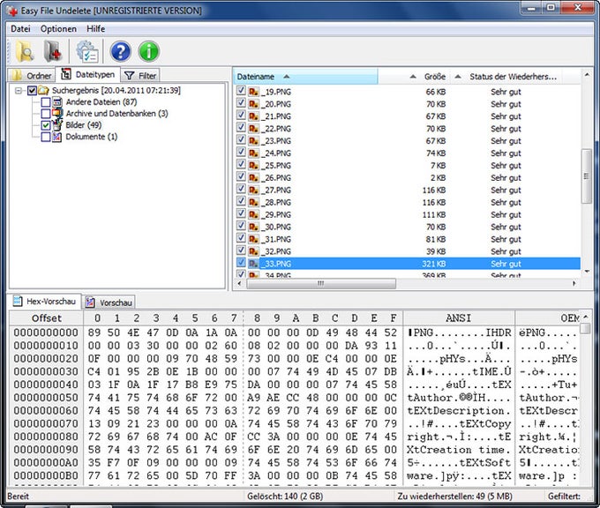600x508 pixels.
Task: Check the Andere Dateien checkbox
Action: click(x=46, y=102)
